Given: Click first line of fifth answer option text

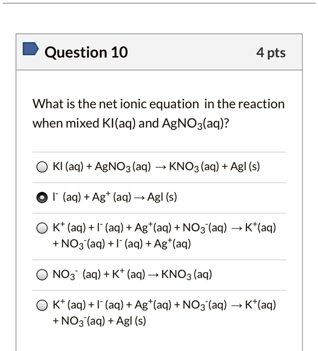Looking at the screenshot, I should [164, 305].
